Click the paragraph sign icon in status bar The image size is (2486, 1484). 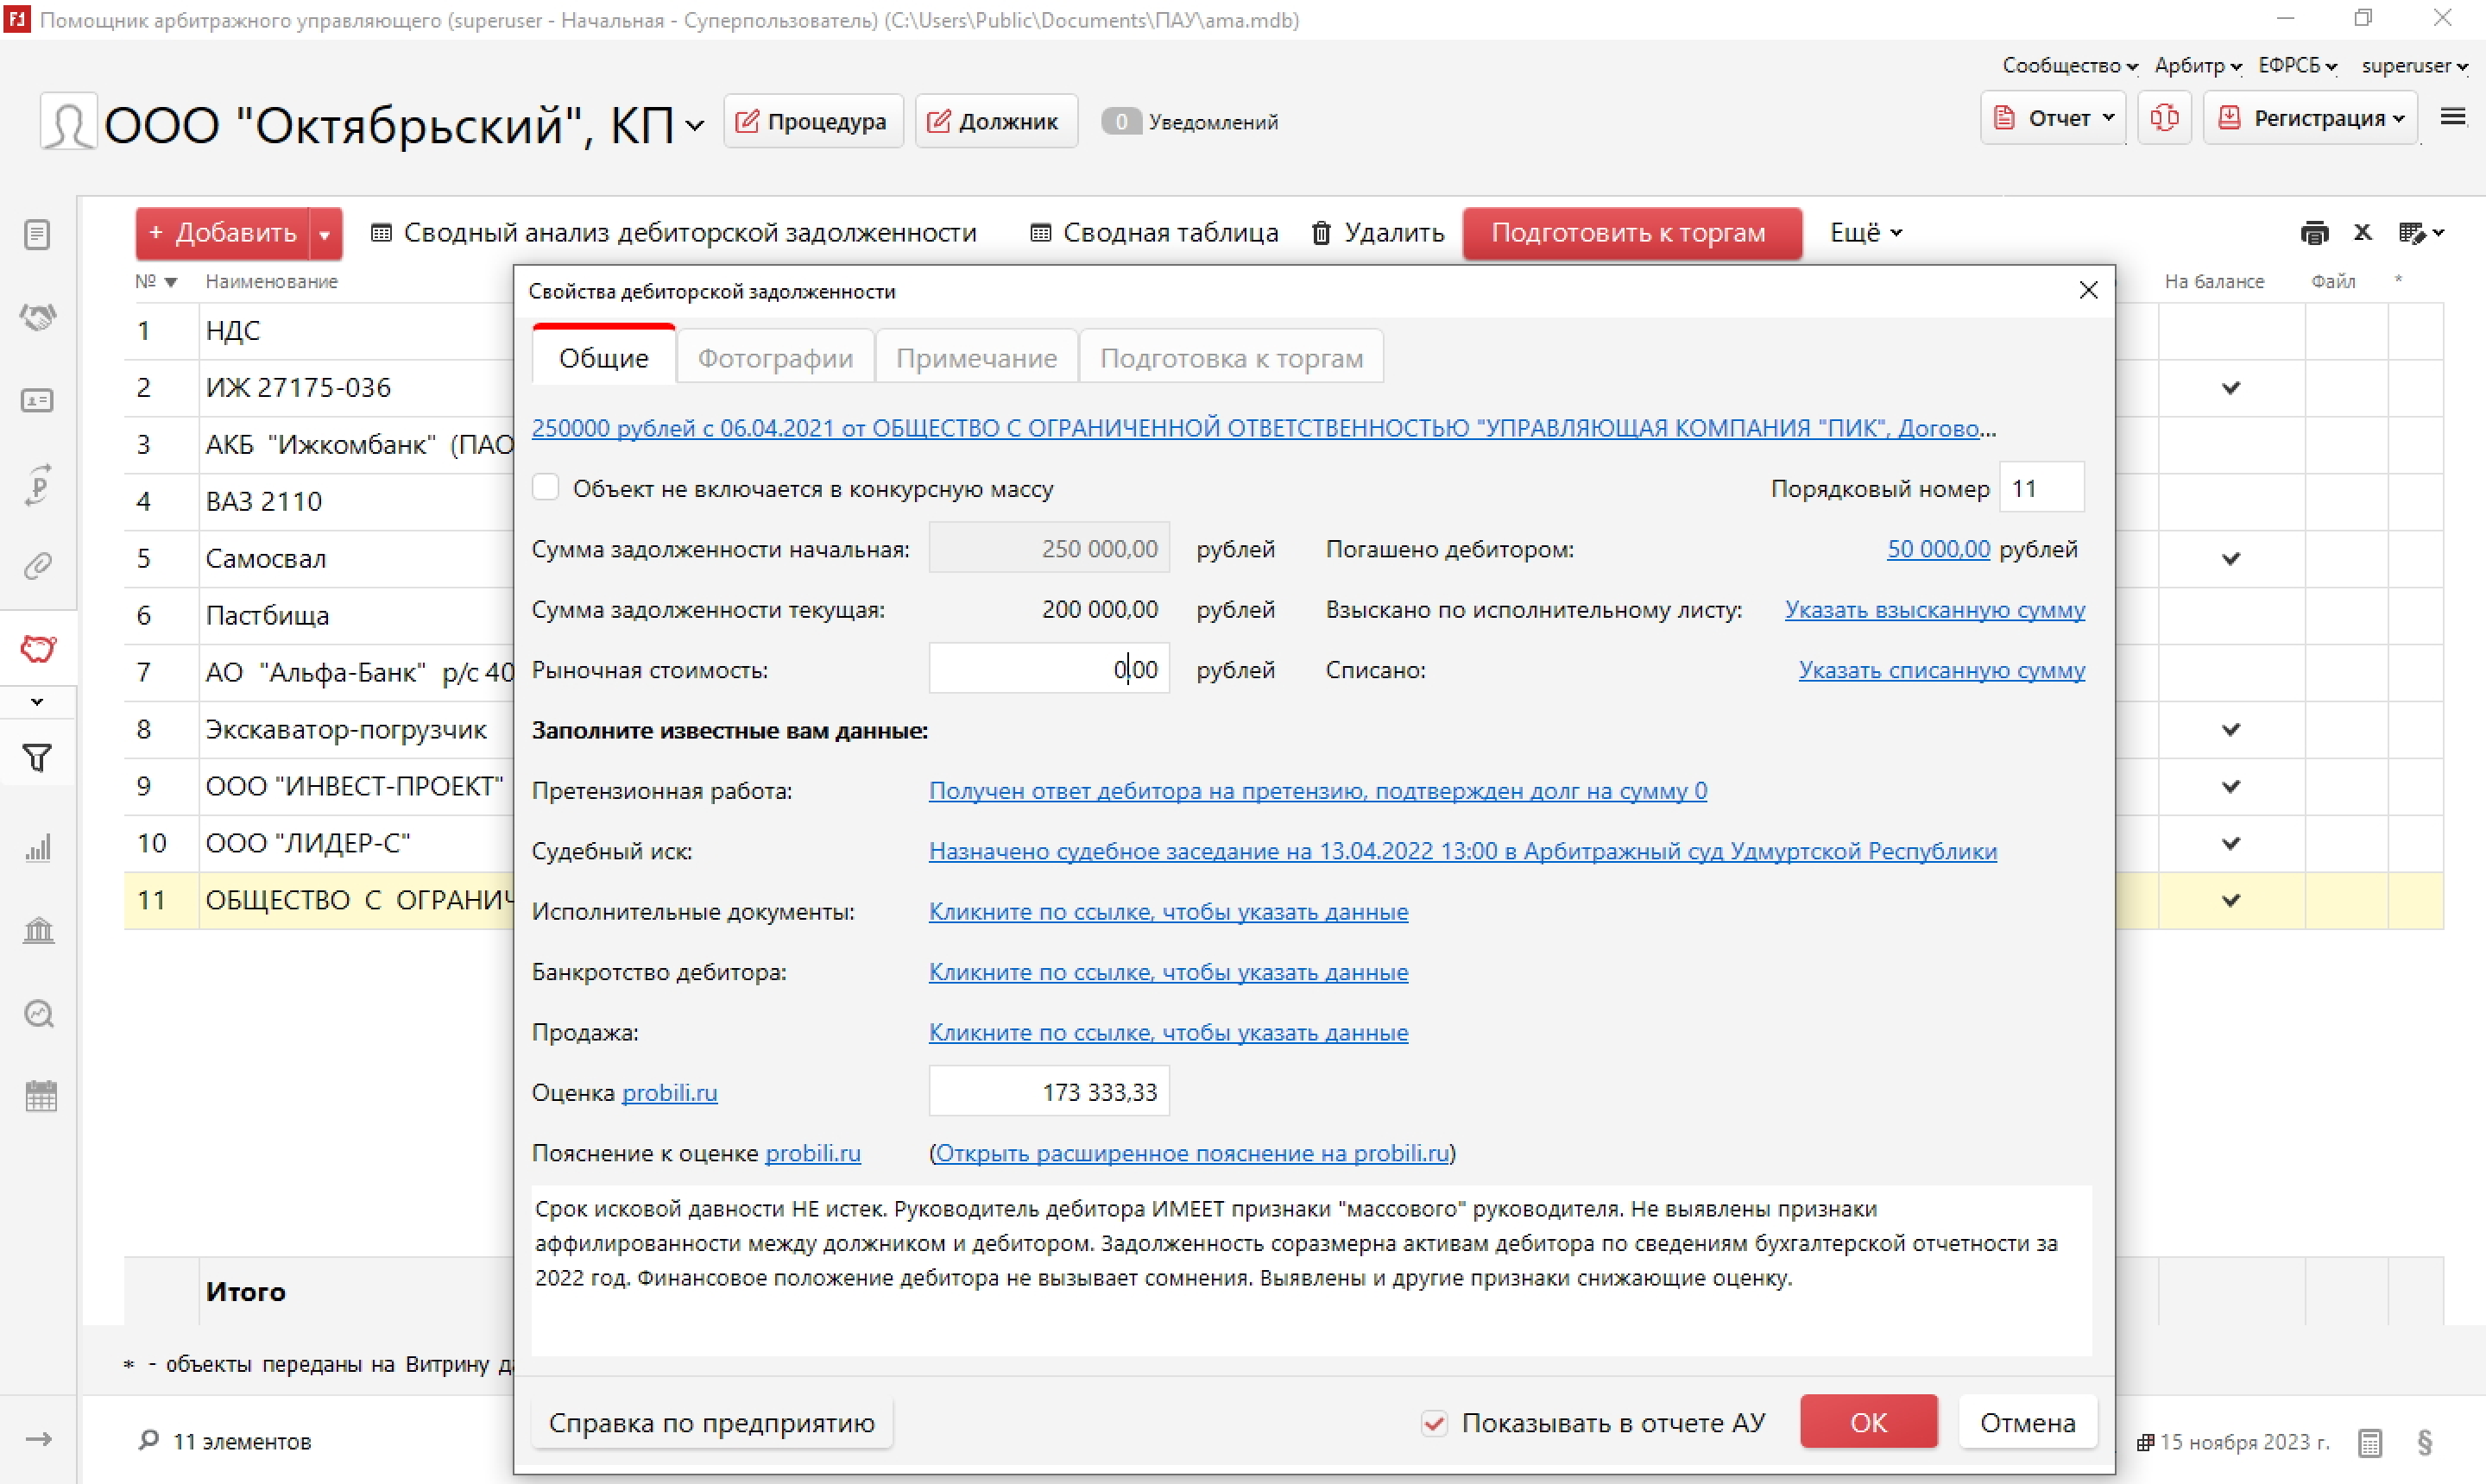pos(2425,1442)
